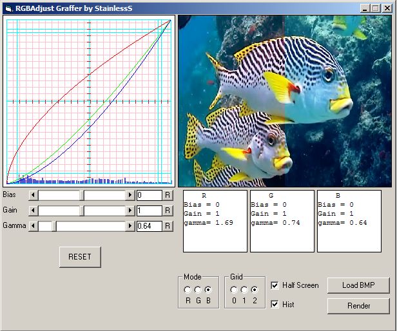397x331 pixels.
Task: Reset Gain with its R button
Action: pyautogui.click(x=168, y=211)
